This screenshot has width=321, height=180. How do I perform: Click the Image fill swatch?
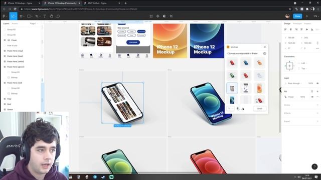[x=285, y=96]
